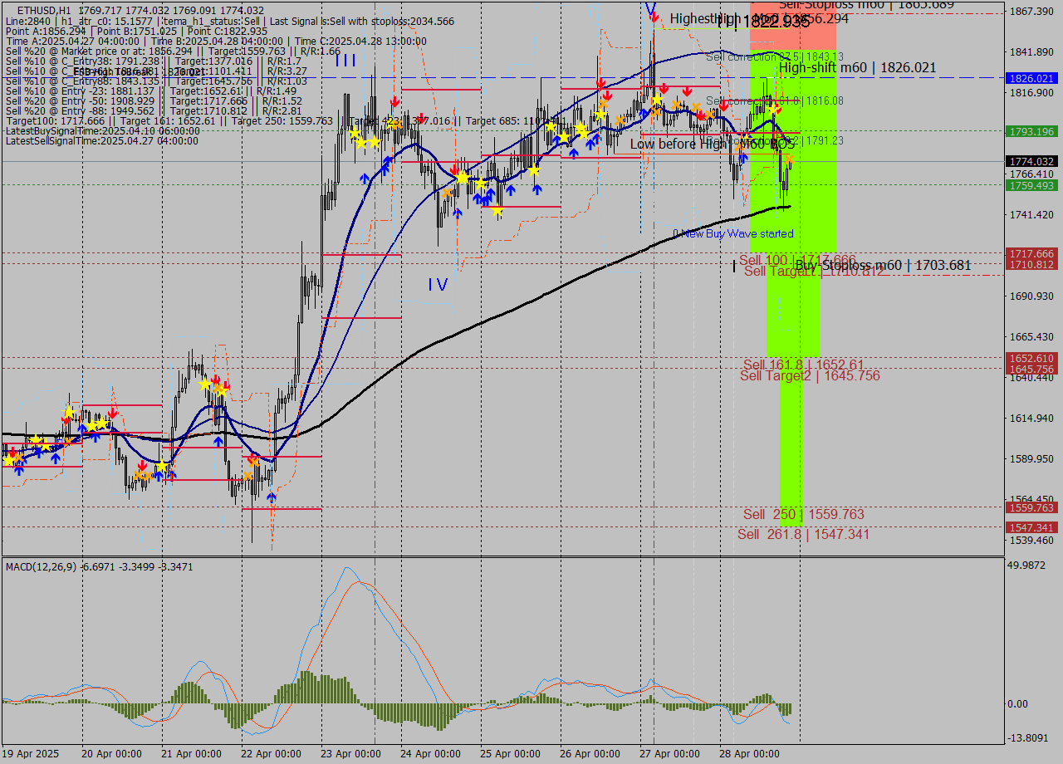Click the High-shift m60 1826.021 label
Image resolution: width=1063 pixels, height=764 pixels.
coord(857,68)
